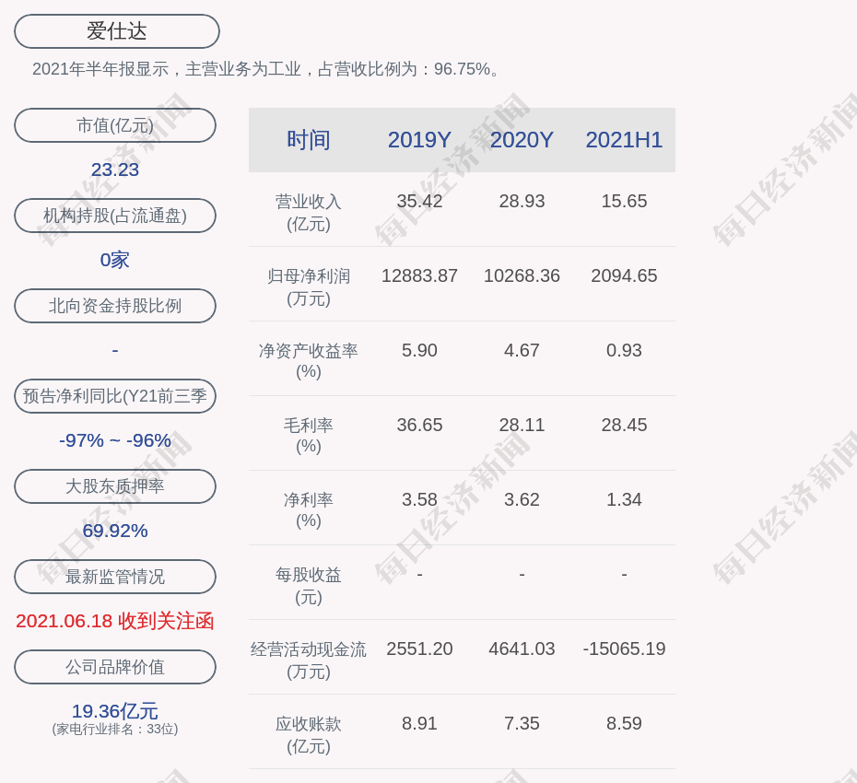Open the 大股东质押率 label
857x783 pixels.
pos(115,486)
